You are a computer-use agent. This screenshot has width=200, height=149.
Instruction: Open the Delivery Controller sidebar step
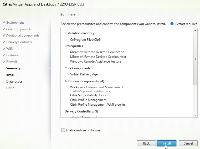pos(19,42)
